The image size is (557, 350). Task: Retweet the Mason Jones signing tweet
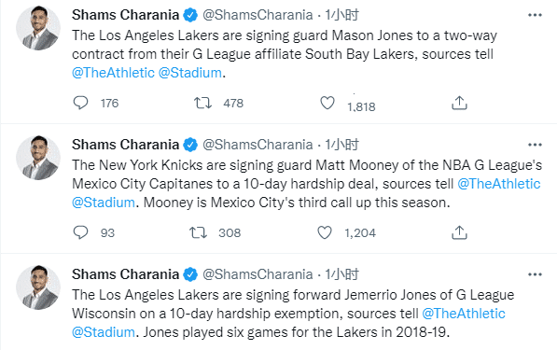coord(202,103)
